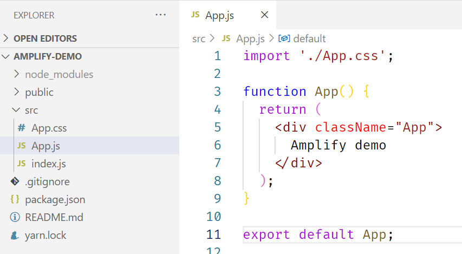The image size is (462, 254).
Task: Click line number 1 in the gutter
Action: pos(217,56)
